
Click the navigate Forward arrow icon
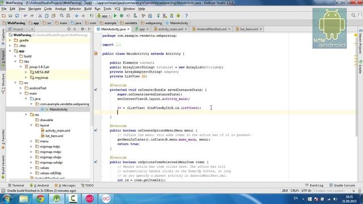pyautogui.click(x=83, y=16)
